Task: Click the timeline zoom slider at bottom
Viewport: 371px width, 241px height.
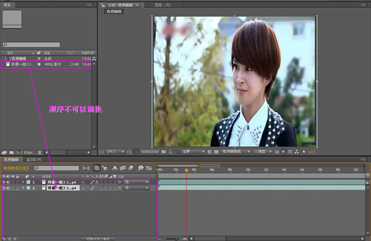Action: point(172,239)
